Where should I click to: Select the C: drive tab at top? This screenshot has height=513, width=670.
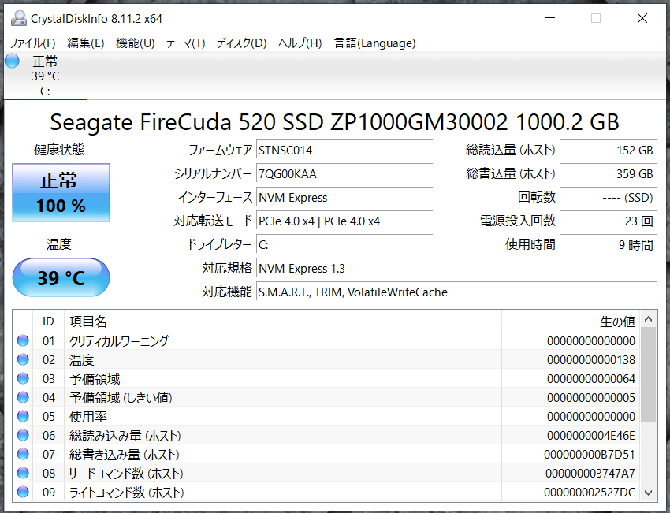[x=45, y=76]
